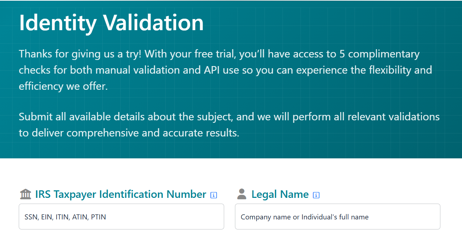Click the Legal Name label text

click(280, 194)
